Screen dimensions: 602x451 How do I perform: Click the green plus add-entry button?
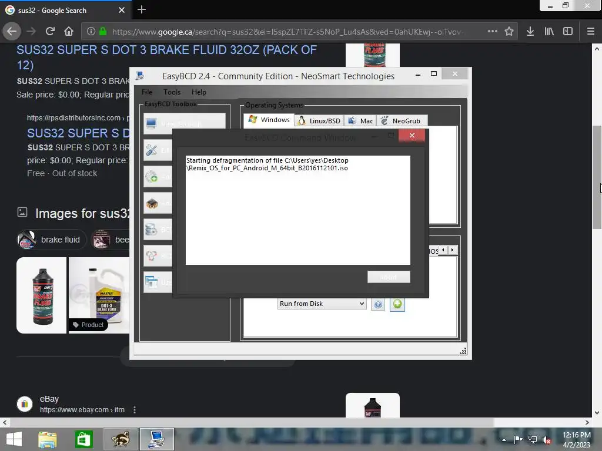[x=397, y=305]
